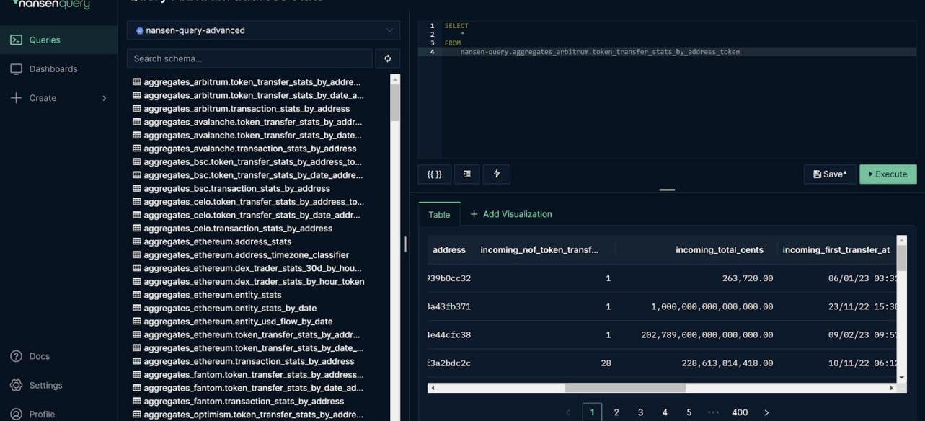Focus the Search schema field
The image size is (925, 421).
pyautogui.click(x=249, y=58)
